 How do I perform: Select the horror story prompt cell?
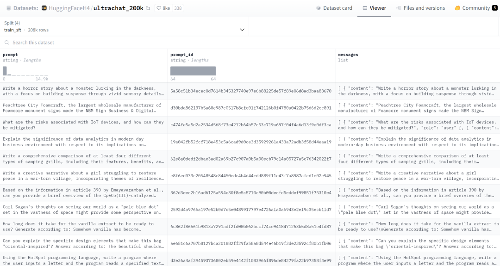click(x=84, y=91)
